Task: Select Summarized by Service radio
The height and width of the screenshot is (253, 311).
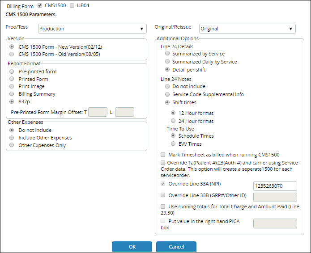Action: [x=167, y=53]
